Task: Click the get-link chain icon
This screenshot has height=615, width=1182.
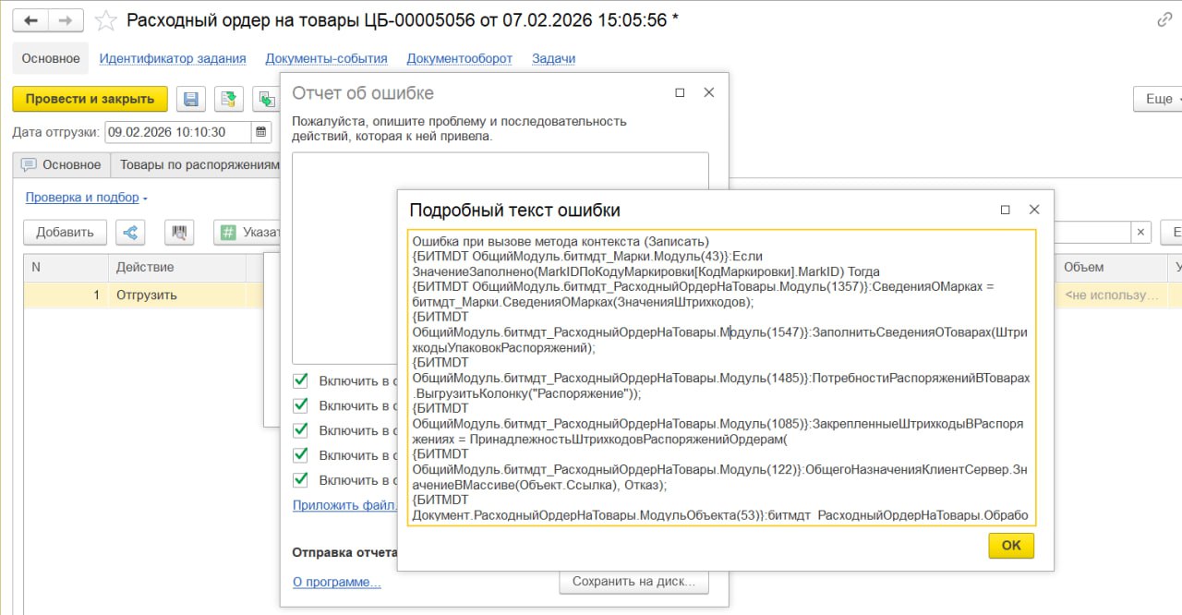Action: [1164, 20]
